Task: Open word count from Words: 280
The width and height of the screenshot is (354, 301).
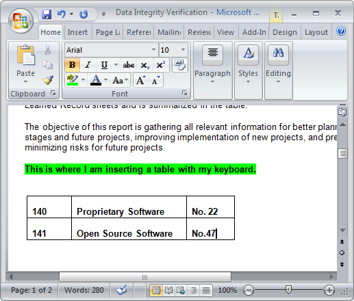Action: pyautogui.click(x=84, y=290)
